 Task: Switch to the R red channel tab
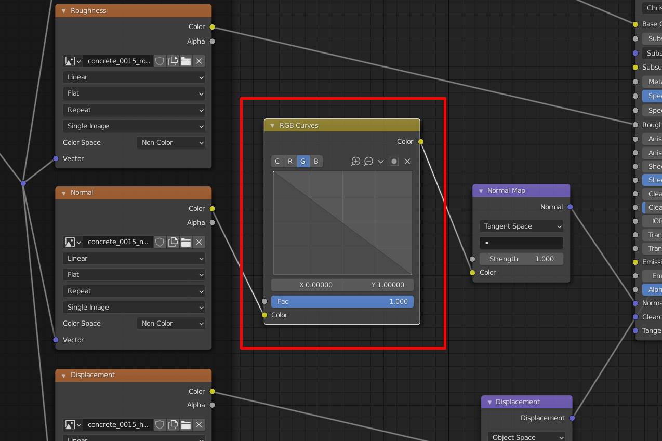[290, 162]
